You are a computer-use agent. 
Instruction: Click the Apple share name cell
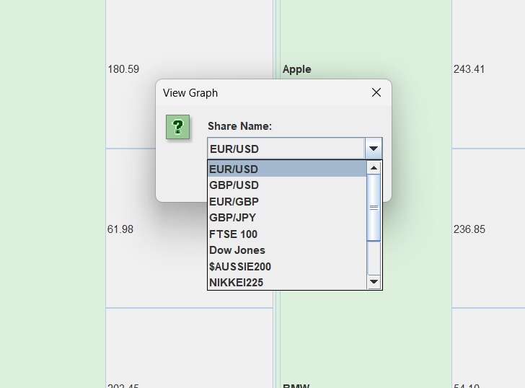pos(297,69)
